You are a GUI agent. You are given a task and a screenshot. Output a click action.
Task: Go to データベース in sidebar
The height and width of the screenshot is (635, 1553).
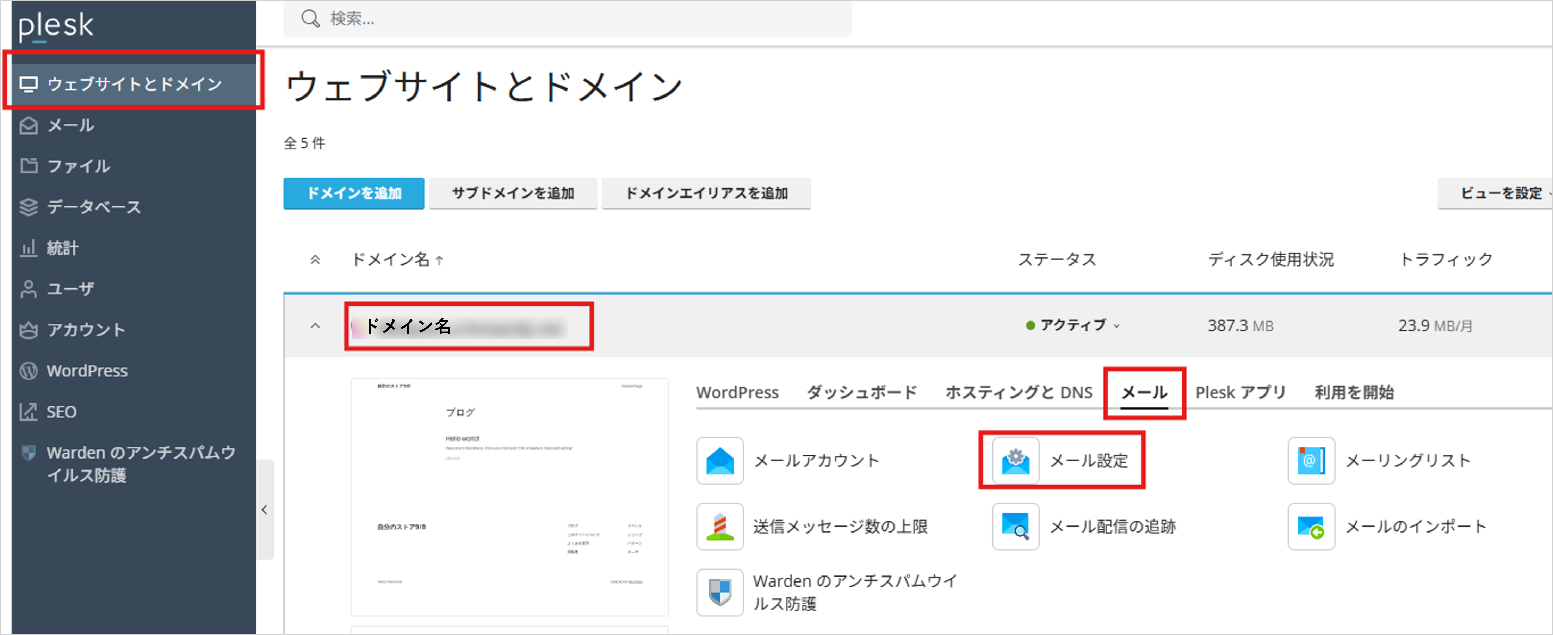(x=93, y=207)
